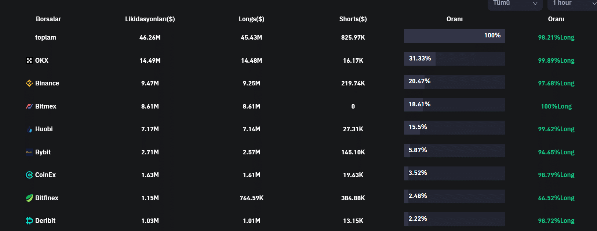
Task: Select the toplam row label
Action: pyautogui.click(x=45, y=37)
